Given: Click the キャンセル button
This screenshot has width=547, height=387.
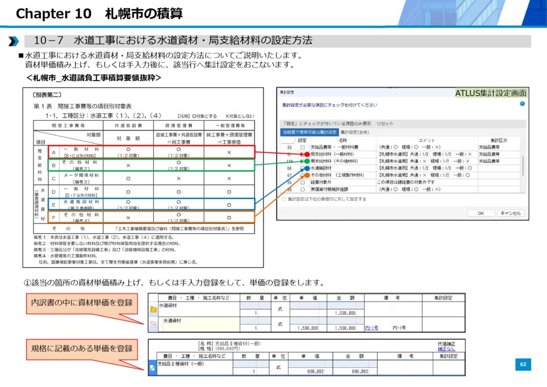Looking at the screenshot, I should (510, 213).
